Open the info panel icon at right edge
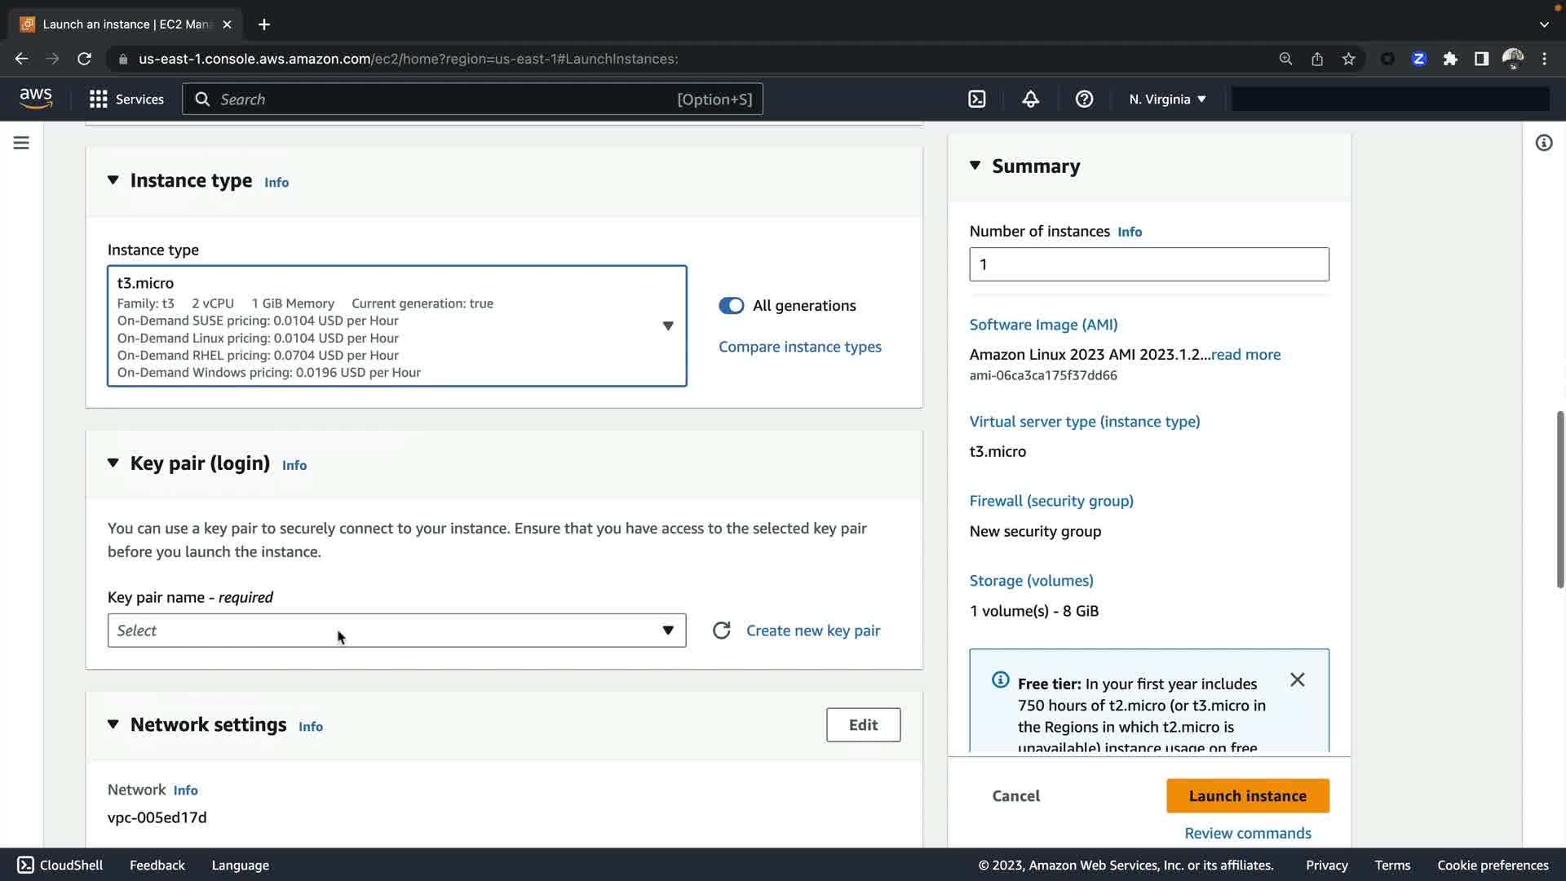Image resolution: width=1566 pixels, height=881 pixels. click(x=1543, y=143)
